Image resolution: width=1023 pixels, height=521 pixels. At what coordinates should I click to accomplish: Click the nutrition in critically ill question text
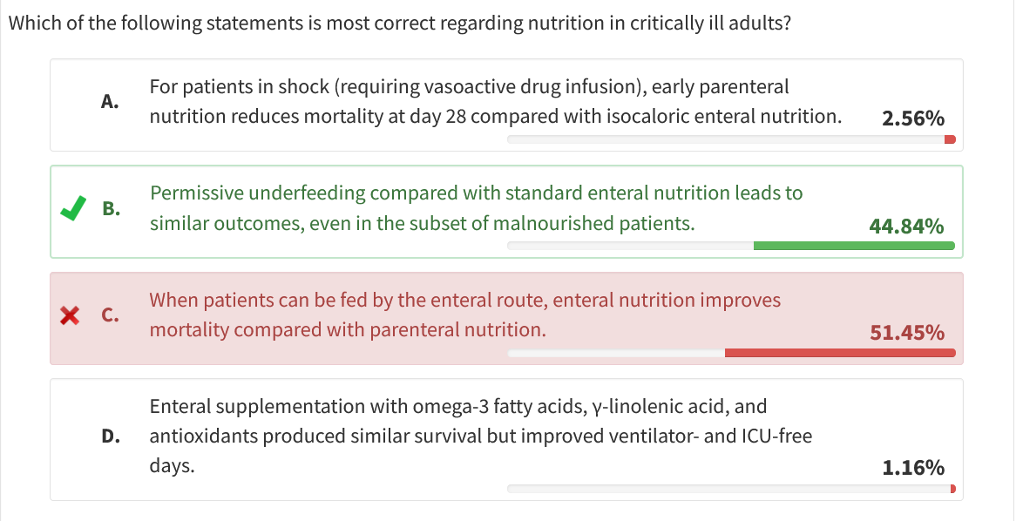[x=400, y=23]
